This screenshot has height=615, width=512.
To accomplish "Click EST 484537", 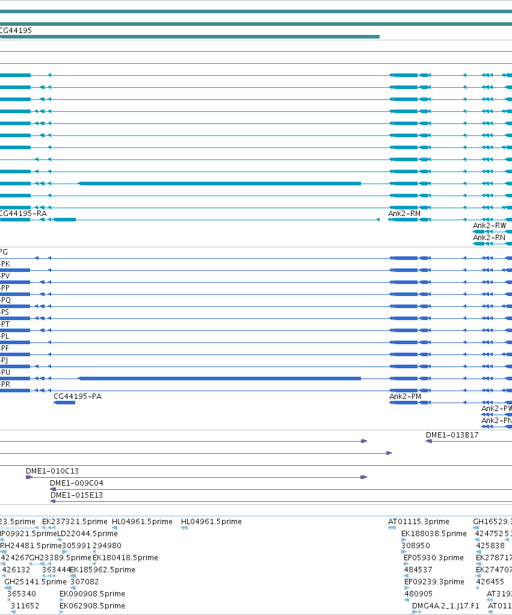I will 418,569.
